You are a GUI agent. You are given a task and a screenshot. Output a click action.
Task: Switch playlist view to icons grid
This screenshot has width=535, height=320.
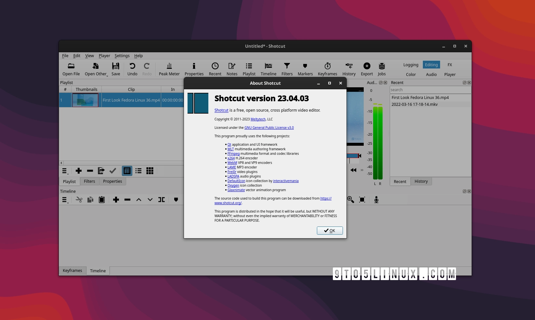pyautogui.click(x=150, y=171)
